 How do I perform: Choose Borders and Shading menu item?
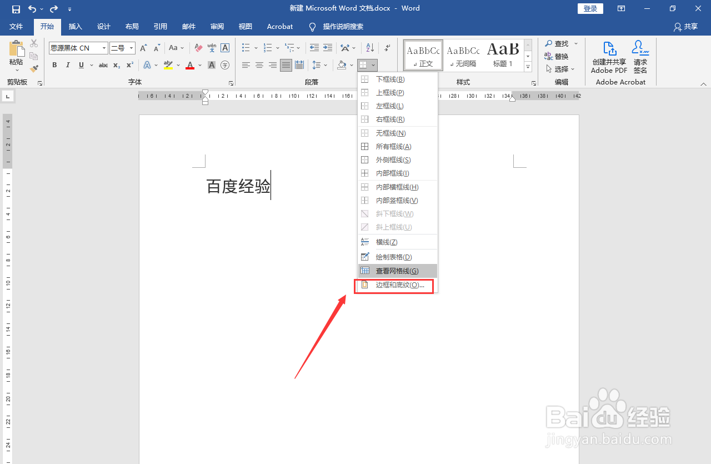398,285
